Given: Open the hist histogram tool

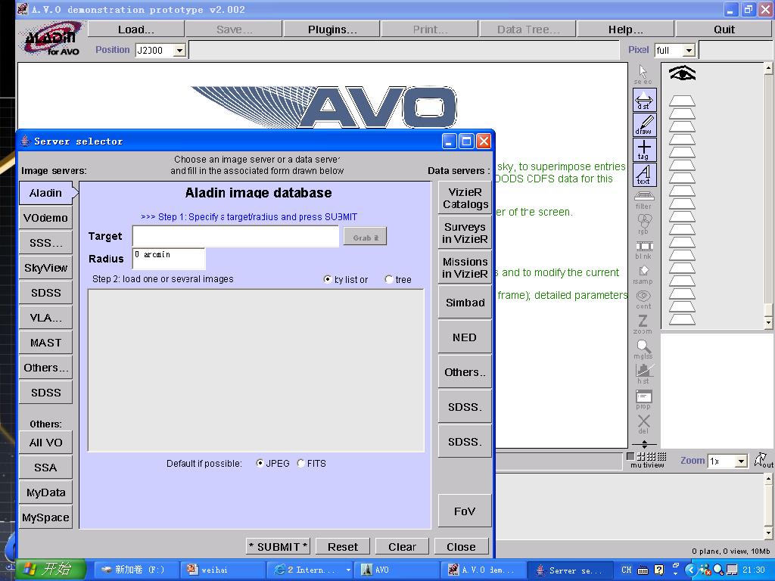Looking at the screenshot, I should pyautogui.click(x=643, y=374).
